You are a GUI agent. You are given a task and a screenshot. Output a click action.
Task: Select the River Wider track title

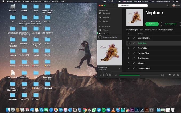click(x=143, y=48)
